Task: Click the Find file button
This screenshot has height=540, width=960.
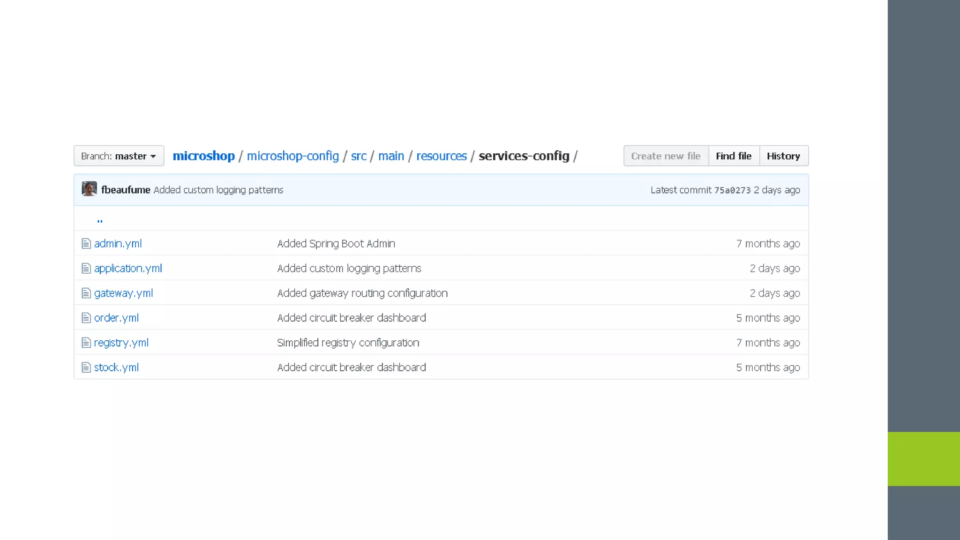Action: 734,156
